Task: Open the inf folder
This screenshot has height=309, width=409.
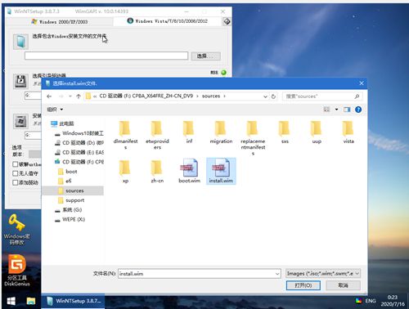Action: (189, 132)
